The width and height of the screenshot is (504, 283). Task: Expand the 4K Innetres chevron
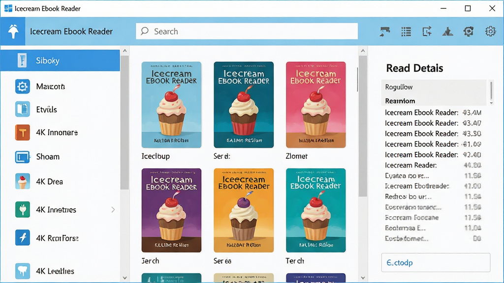(x=113, y=209)
